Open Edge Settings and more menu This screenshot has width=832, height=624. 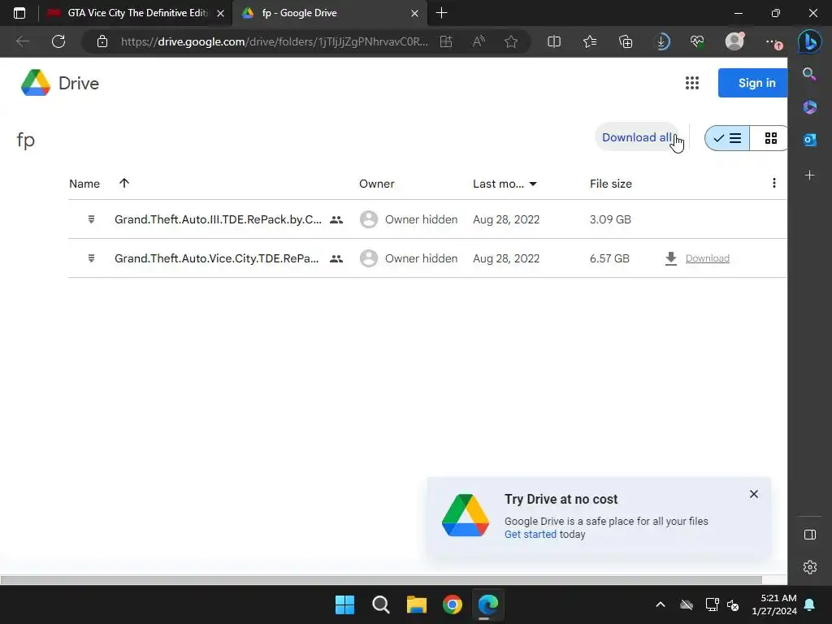(x=773, y=42)
